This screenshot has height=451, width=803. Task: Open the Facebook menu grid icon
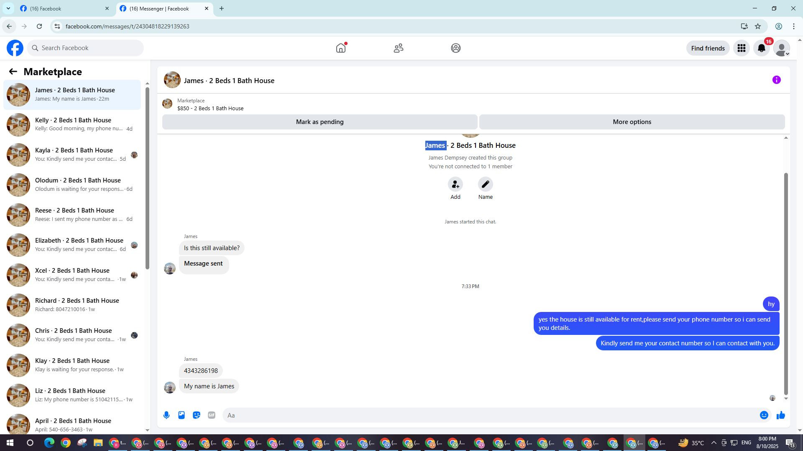coord(742,48)
